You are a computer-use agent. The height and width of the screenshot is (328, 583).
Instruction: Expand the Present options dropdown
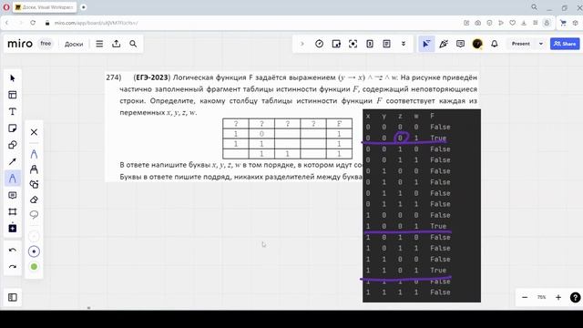coord(541,44)
